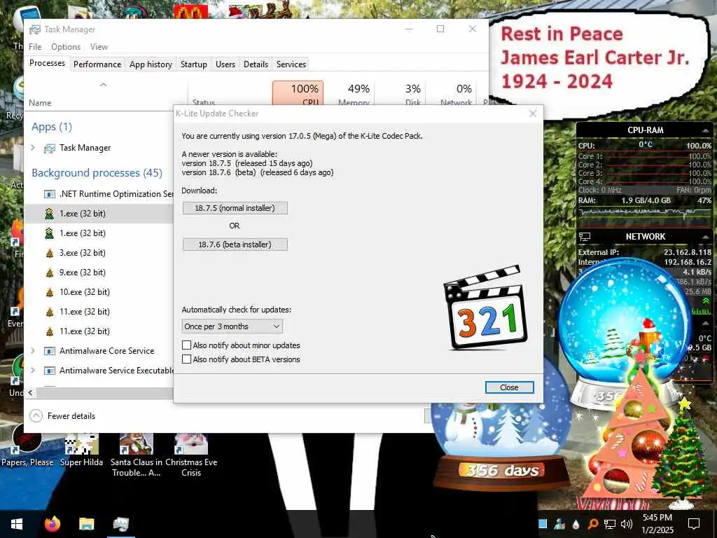Collapse the CPU-RAM gadget panel
This screenshot has width=717, height=538.
tap(706, 130)
